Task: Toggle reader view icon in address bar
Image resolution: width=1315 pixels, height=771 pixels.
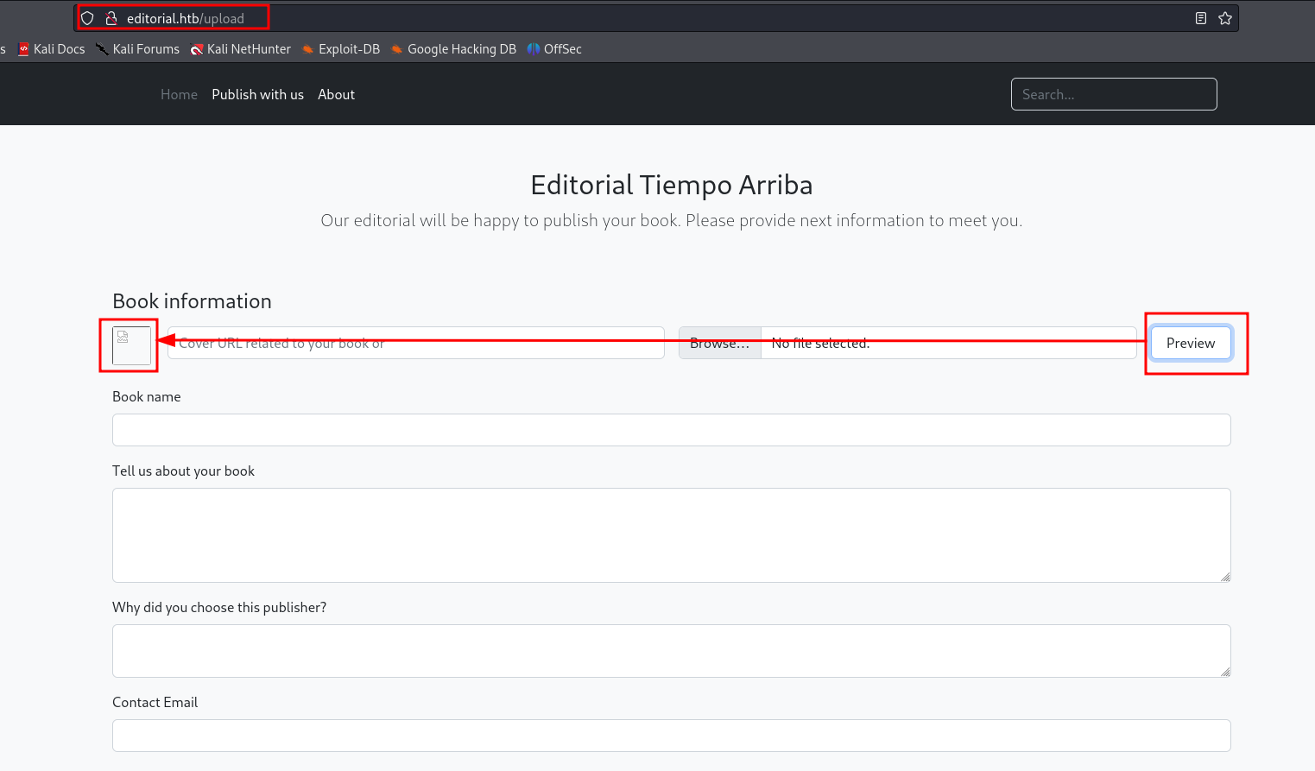Action: click(x=1200, y=18)
